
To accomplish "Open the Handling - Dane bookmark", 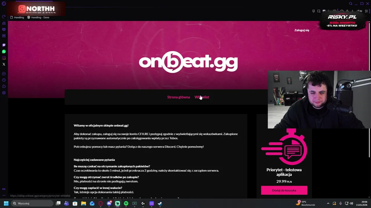I will click(38, 17).
